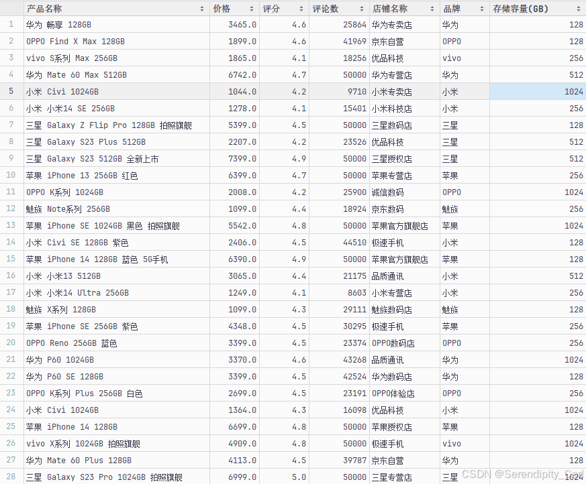The image size is (586, 484).
Task: Click cell 小米 Civi SE 128GB 紫色
Action: point(117,243)
